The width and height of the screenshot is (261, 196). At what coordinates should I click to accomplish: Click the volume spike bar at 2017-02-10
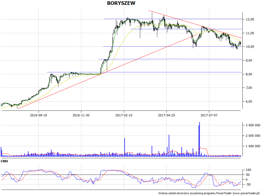[124, 147]
